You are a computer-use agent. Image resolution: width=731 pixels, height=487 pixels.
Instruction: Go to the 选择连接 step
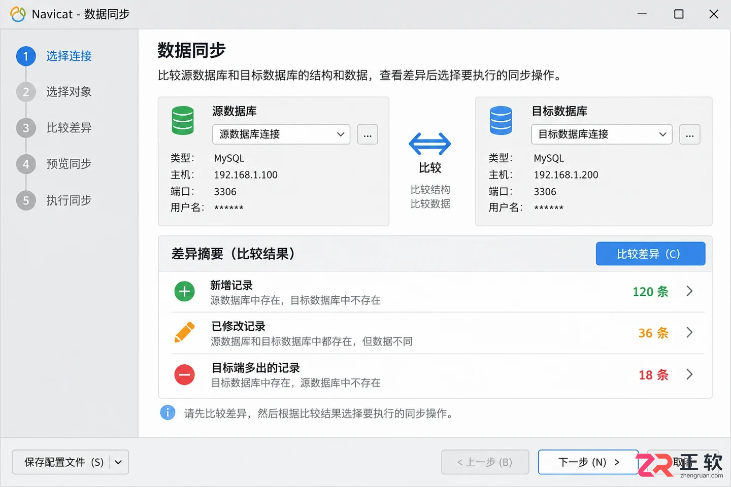coord(69,56)
